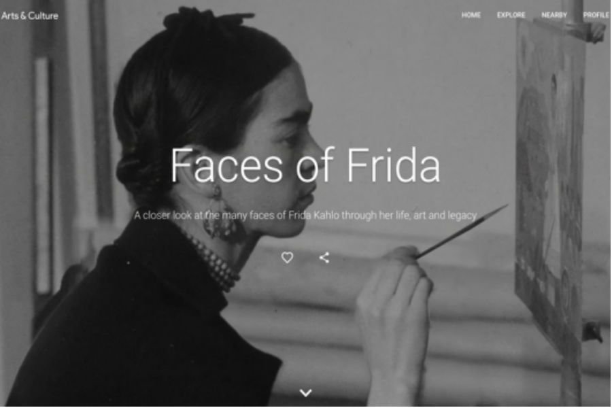Click the Arts & Culture logo

point(29,16)
